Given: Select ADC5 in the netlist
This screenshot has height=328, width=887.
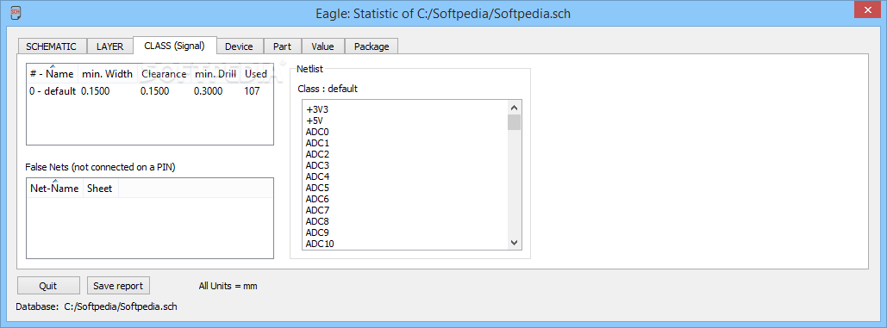Looking at the screenshot, I should [x=317, y=188].
